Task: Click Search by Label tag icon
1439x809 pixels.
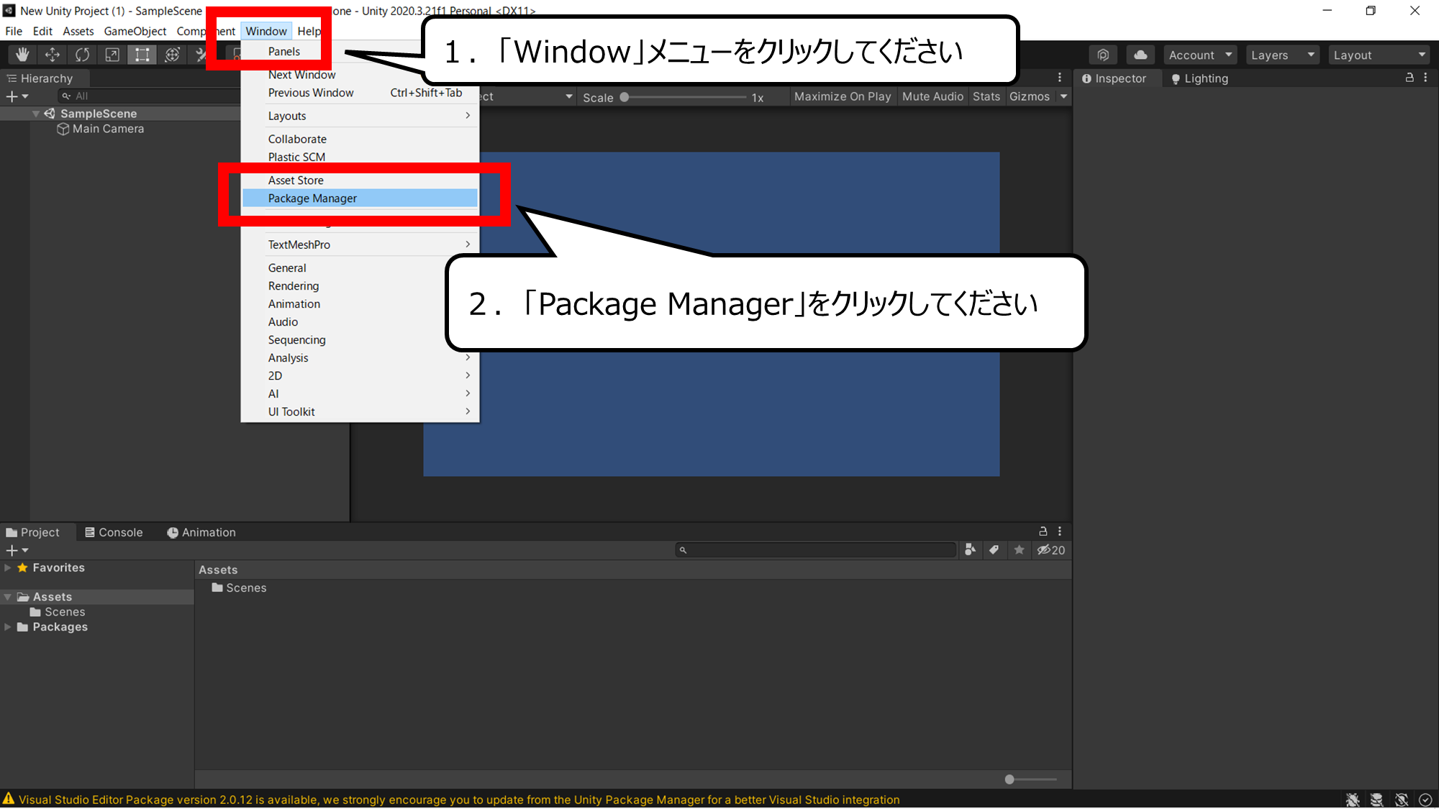Action: (x=994, y=550)
